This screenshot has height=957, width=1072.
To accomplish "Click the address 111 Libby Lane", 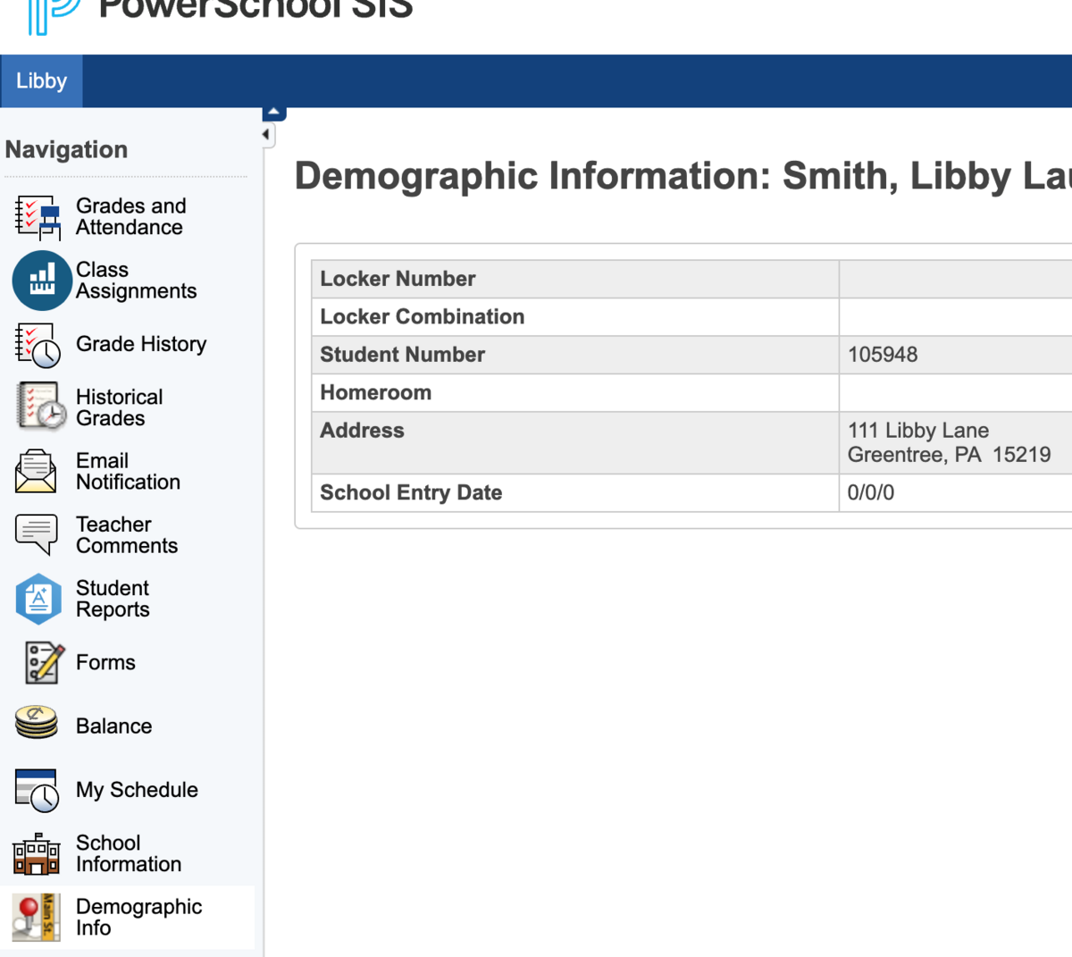I will (x=918, y=431).
